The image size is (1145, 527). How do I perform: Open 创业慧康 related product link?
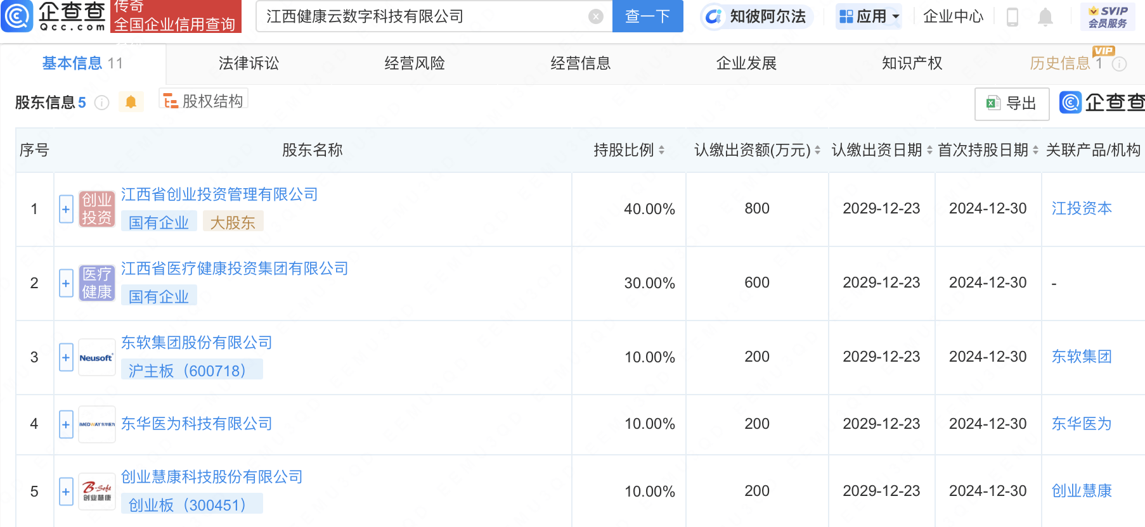(x=1082, y=491)
